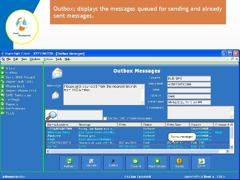Viewport: 240px width, 180px height.
Task: Click the small envelope icon under Message
Action: (x=55, y=96)
